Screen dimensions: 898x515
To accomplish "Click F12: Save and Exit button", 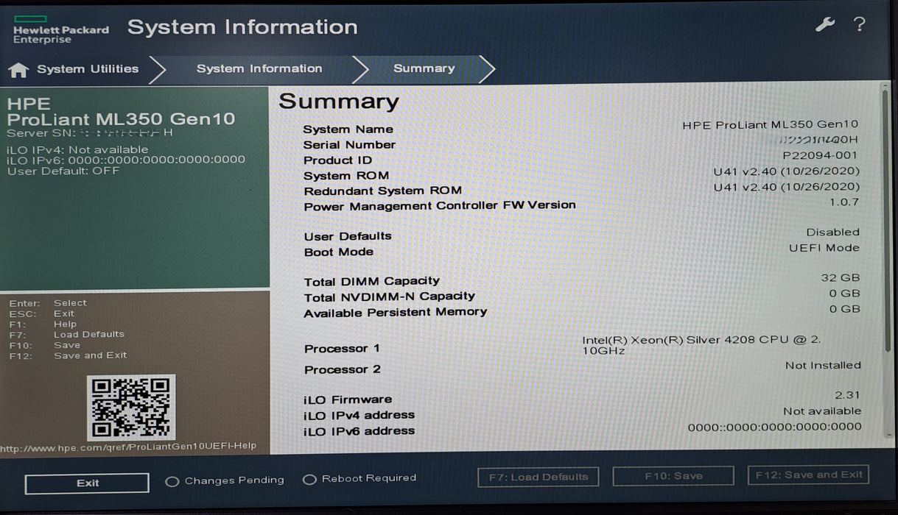I will click(x=808, y=475).
